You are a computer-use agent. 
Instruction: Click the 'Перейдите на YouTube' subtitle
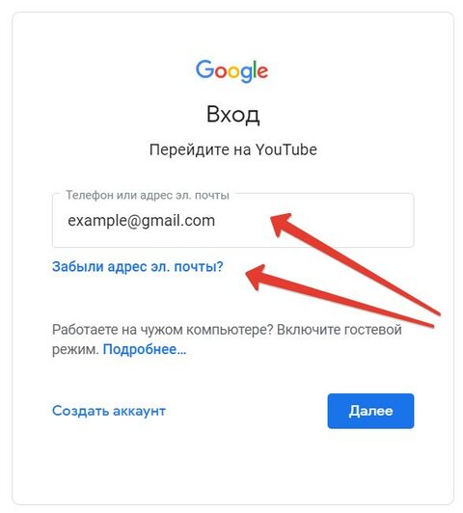click(233, 150)
